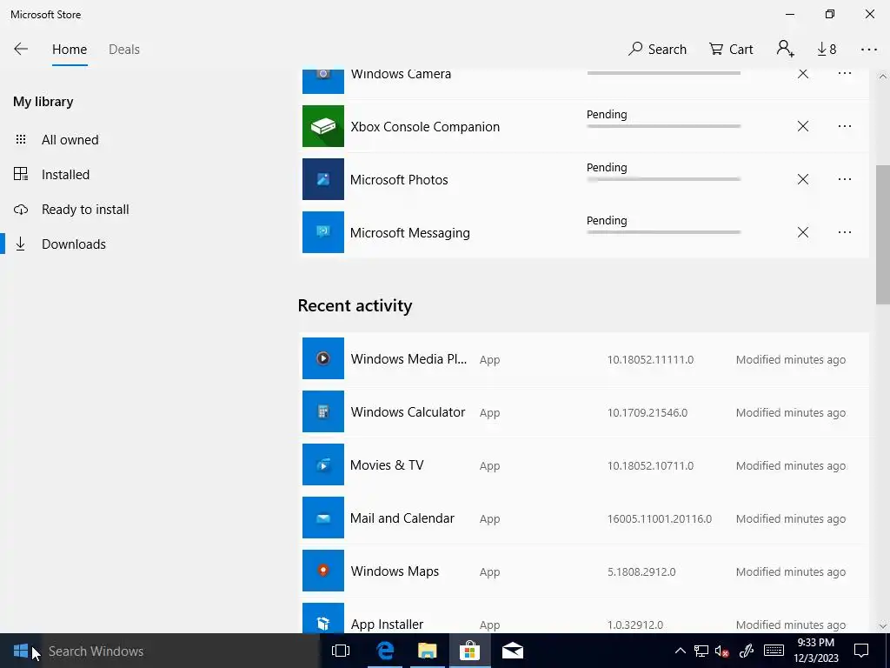890x668 pixels.
Task: Open File Explorer from the taskbar
Action: point(428,651)
